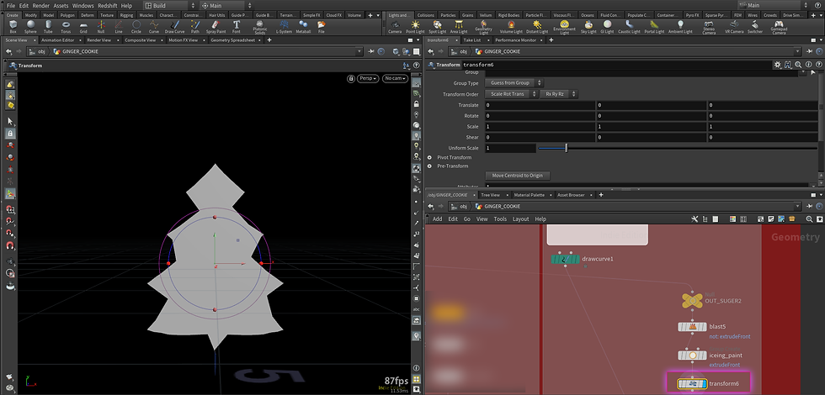Image resolution: width=825 pixels, height=395 pixels.
Task: Click the OUT_SUGER2 null node
Action: click(x=692, y=301)
